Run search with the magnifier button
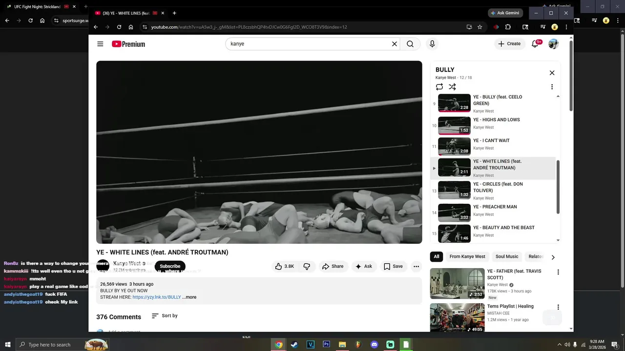This screenshot has width=625, height=351. point(410,44)
